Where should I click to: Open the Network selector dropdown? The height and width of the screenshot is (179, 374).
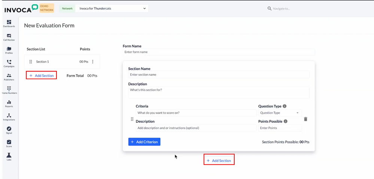pyautogui.click(x=111, y=8)
